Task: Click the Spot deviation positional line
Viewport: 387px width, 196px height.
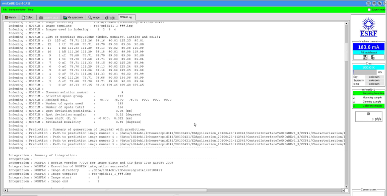Action: pos(71,111)
